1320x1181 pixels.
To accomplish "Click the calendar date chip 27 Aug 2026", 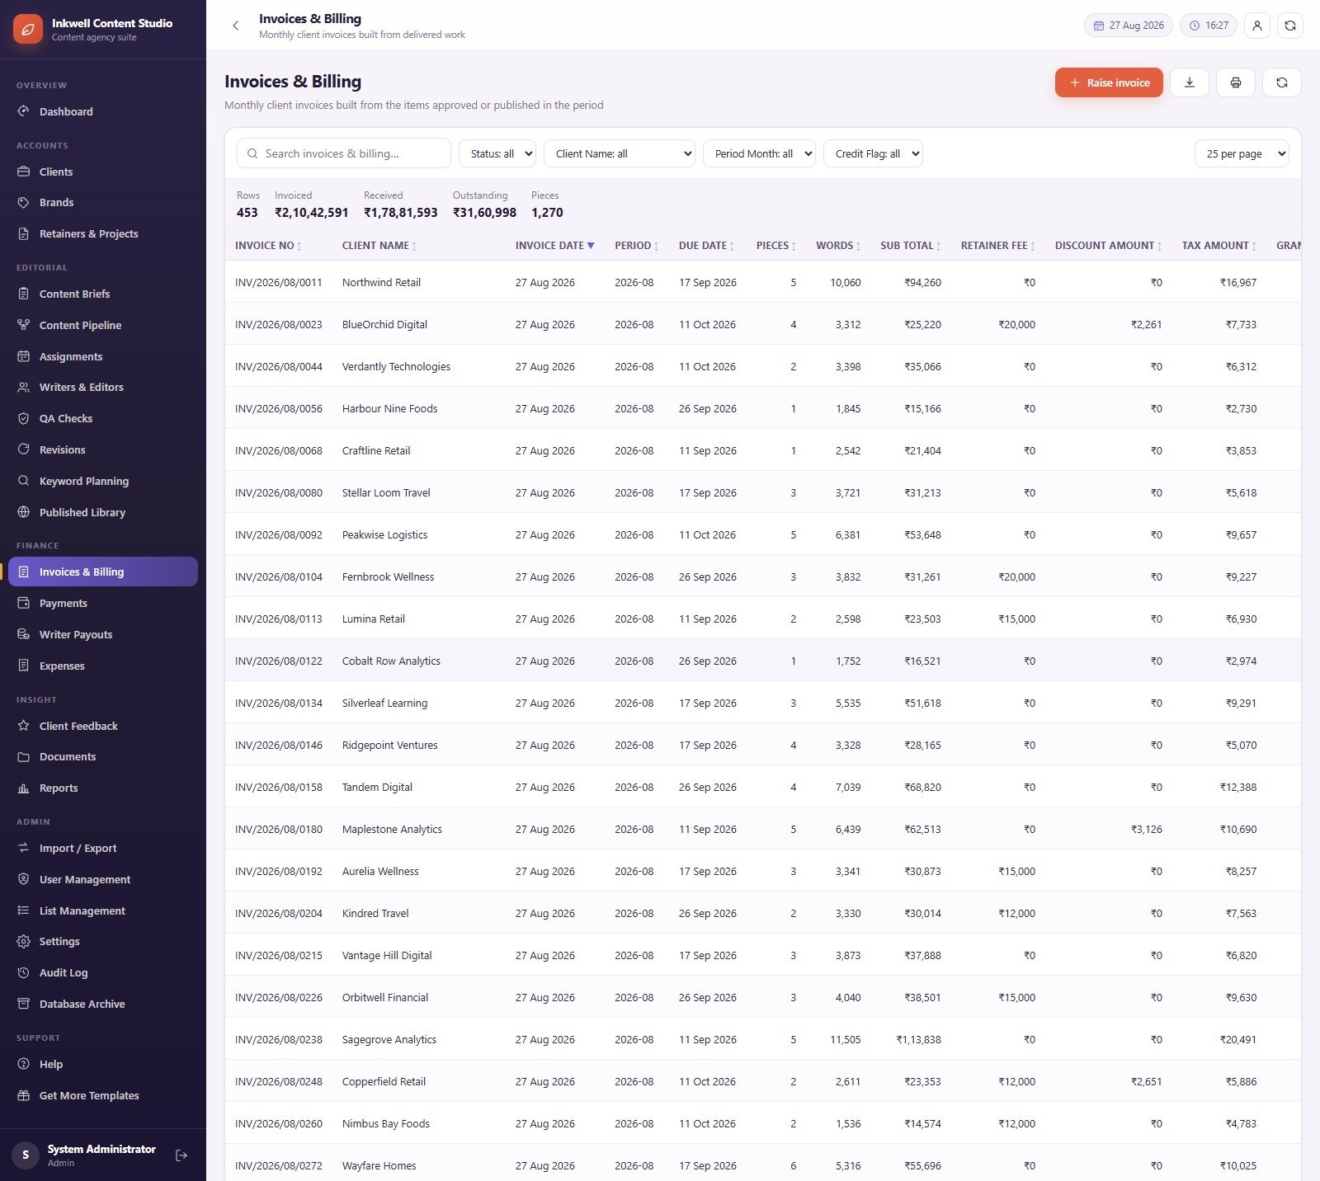I will [x=1128, y=26].
